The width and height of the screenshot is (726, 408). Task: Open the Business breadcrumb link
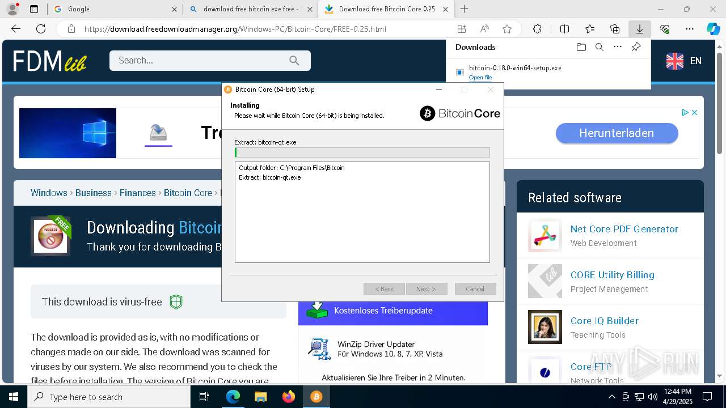click(x=94, y=193)
